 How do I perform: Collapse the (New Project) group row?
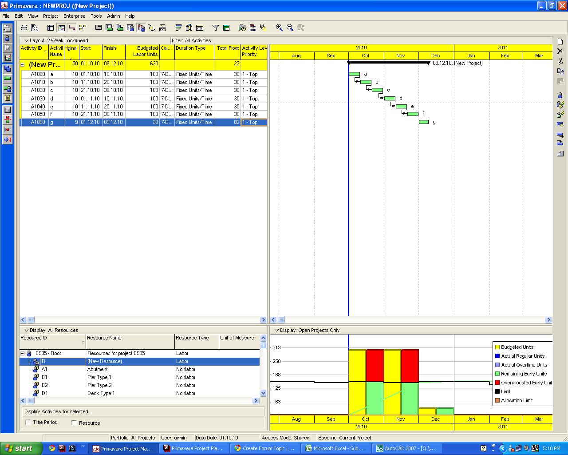tap(23, 64)
